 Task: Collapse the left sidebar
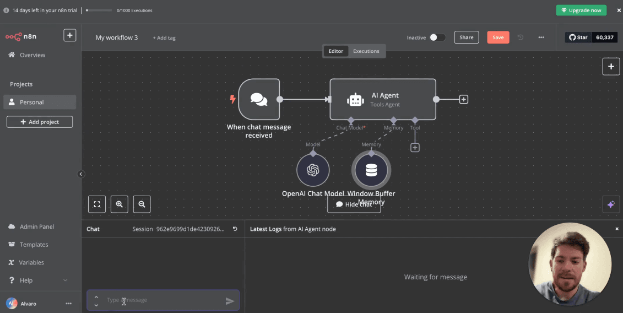click(x=81, y=174)
